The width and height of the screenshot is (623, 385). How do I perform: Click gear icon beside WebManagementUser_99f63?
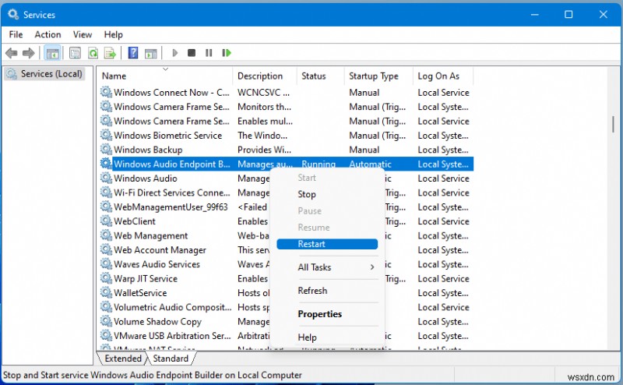pyautogui.click(x=106, y=207)
